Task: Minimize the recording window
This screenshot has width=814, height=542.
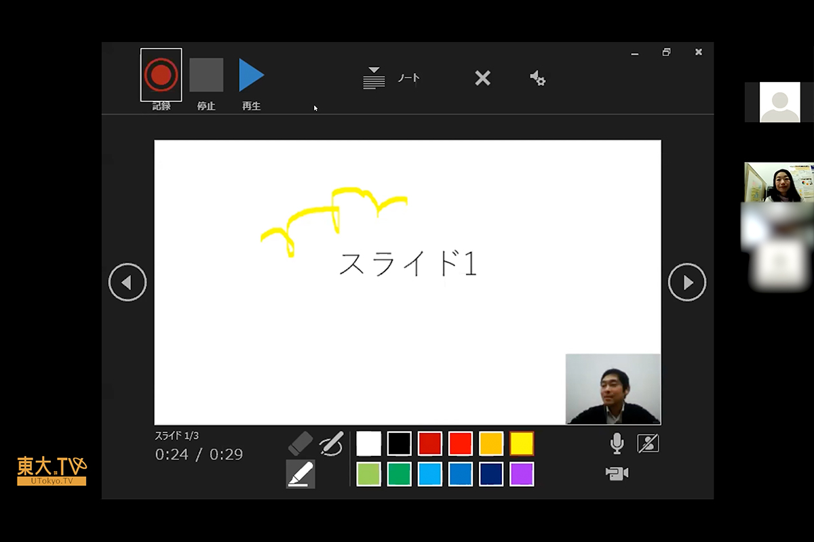Action: pyautogui.click(x=635, y=53)
